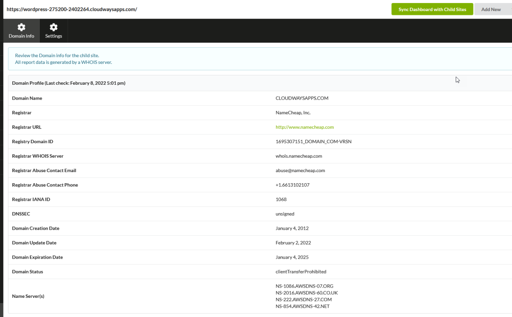This screenshot has height=317, width=512.
Task: Click the WHOIS server info notice text
Action: coord(64,62)
